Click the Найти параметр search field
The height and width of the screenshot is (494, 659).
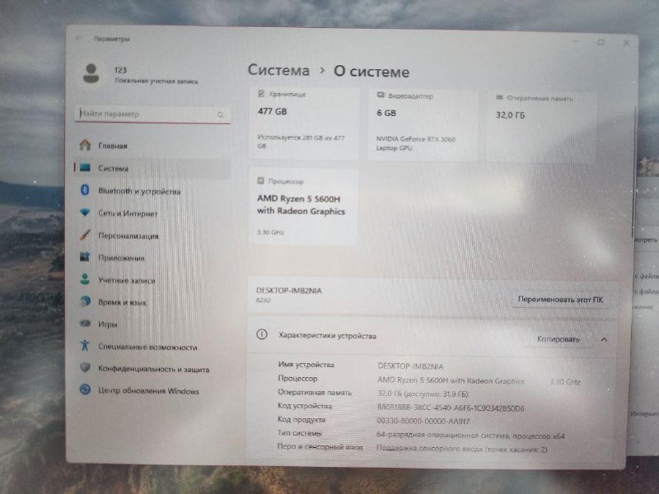click(x=152, y=114)
